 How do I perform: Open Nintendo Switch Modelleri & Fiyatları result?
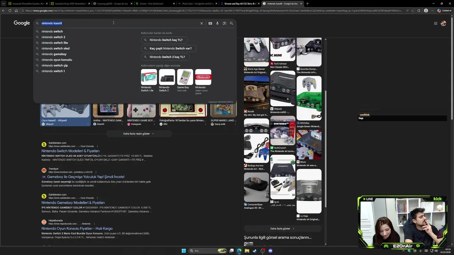pos(71,151)
